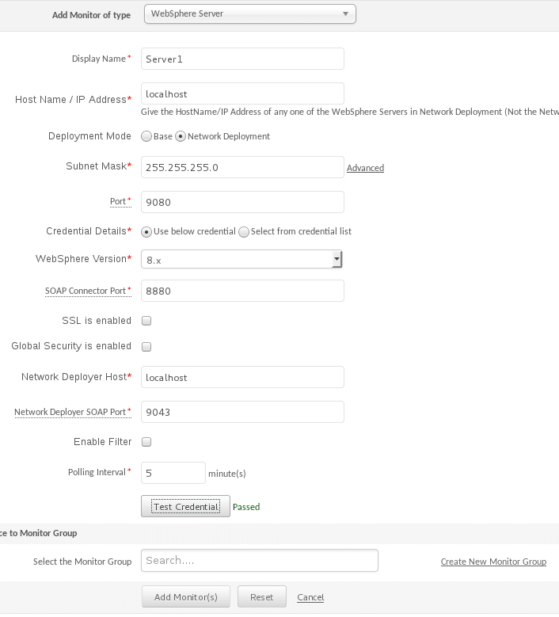
Task: Enable the SSL is enabled checkbox
Action: [146, 321]
